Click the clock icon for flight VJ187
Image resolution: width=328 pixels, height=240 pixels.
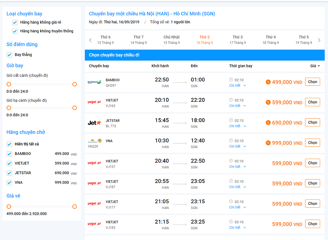231,181
